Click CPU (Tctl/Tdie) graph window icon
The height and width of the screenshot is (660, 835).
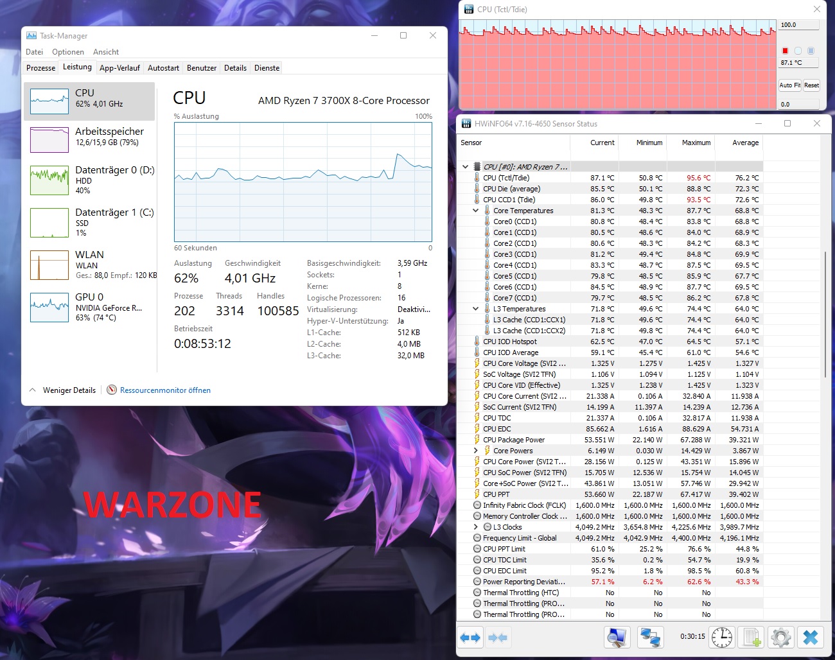coord(469,9)
